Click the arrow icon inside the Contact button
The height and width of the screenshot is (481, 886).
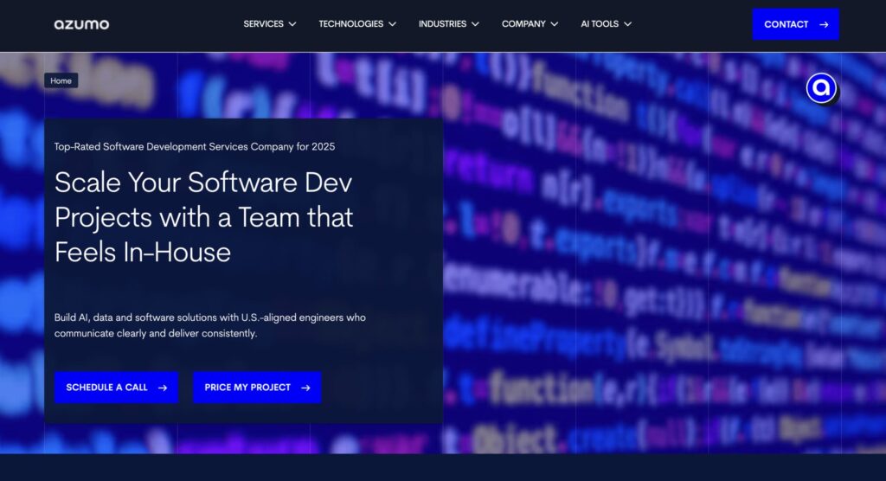[824, 24]
